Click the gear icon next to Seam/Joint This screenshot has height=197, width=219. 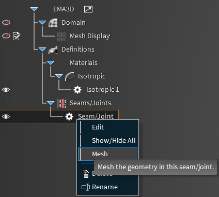pos(69,117)
